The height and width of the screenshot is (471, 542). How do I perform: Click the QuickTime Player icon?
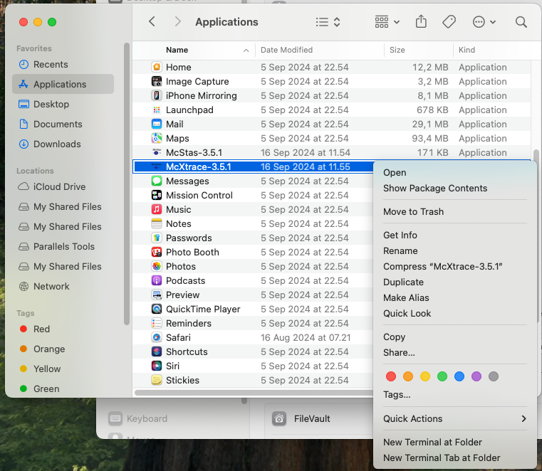coord(157,309)
